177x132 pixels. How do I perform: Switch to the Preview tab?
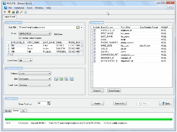coord(8,111)
